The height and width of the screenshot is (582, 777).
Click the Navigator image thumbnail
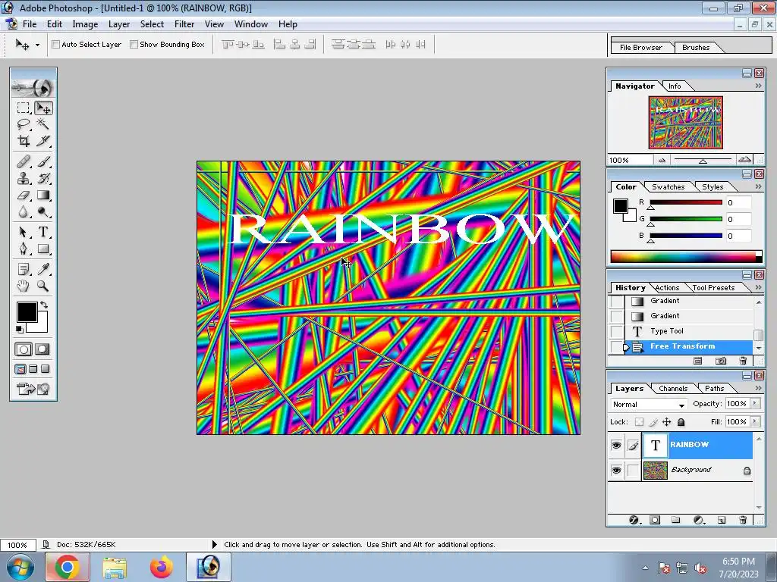(x=685, y=123)
